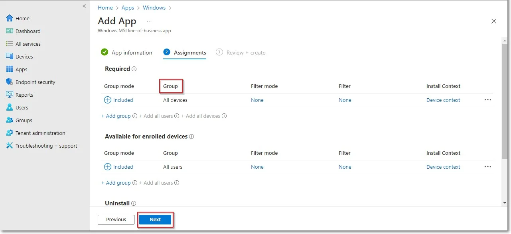Click the info icon after Required Add all users
Image resolution: width=511 pixels, height=234 pixels.
pyautogui.click(x=177, y=116)
